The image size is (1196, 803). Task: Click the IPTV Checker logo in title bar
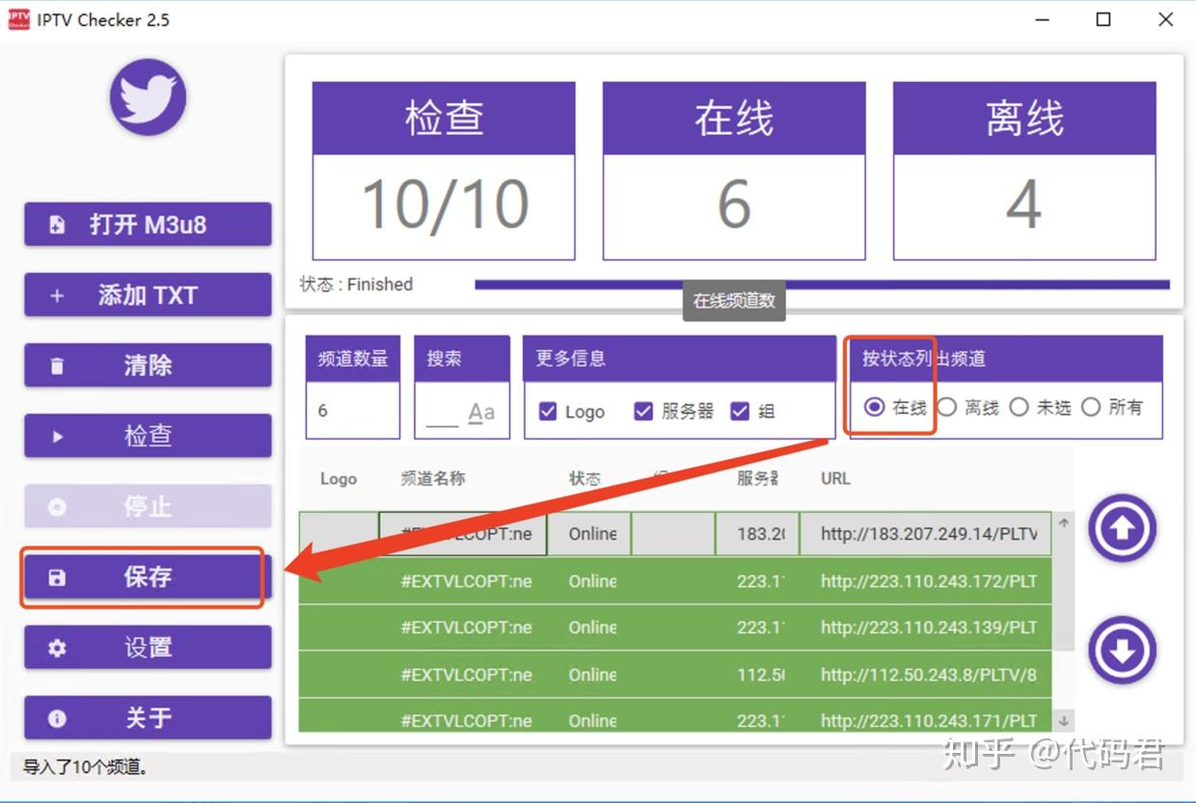pos(17,18)
